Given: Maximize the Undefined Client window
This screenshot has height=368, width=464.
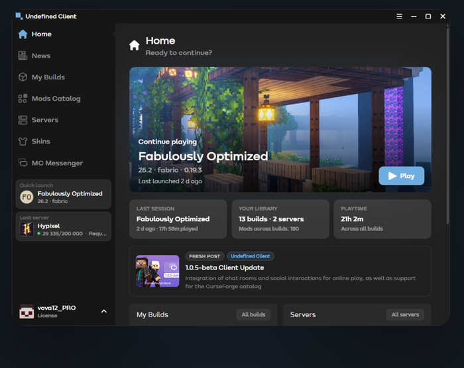Looking at the screenshot, I should (428, 17).
